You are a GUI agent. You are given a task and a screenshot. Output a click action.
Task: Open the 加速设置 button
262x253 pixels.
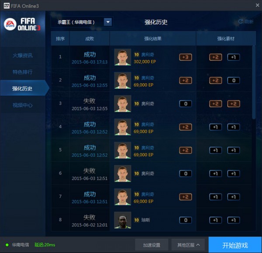point(152,245)
